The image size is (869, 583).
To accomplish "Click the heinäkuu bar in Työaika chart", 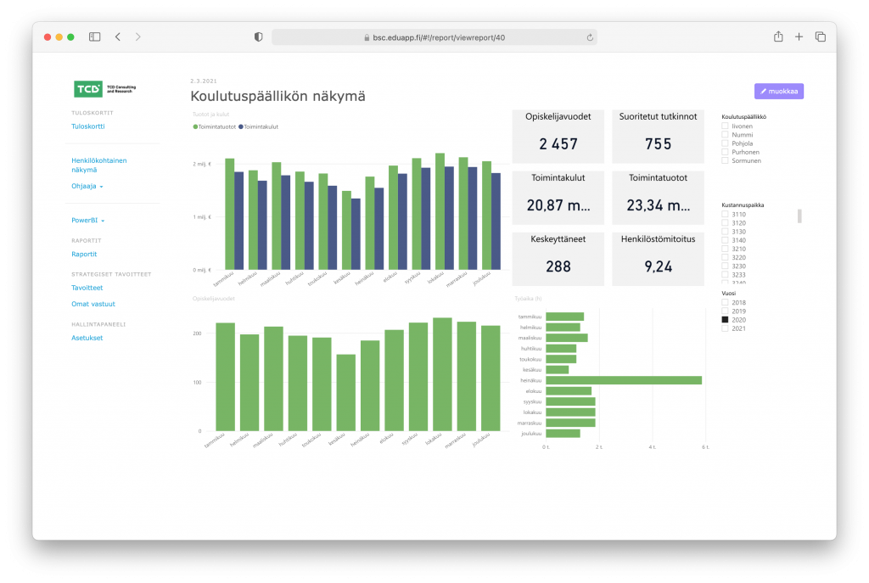I will [624, 380].
